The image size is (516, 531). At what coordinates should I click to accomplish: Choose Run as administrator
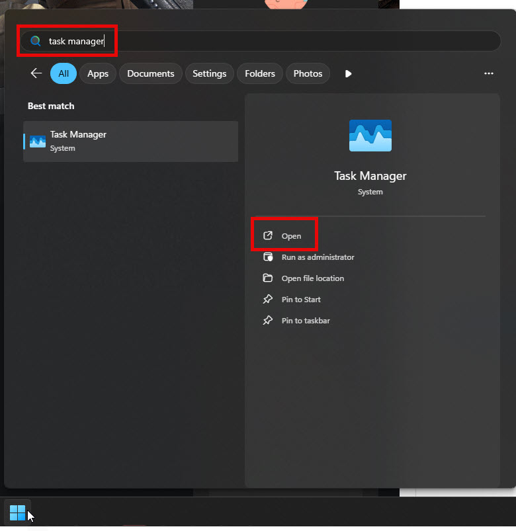[318, 257]
